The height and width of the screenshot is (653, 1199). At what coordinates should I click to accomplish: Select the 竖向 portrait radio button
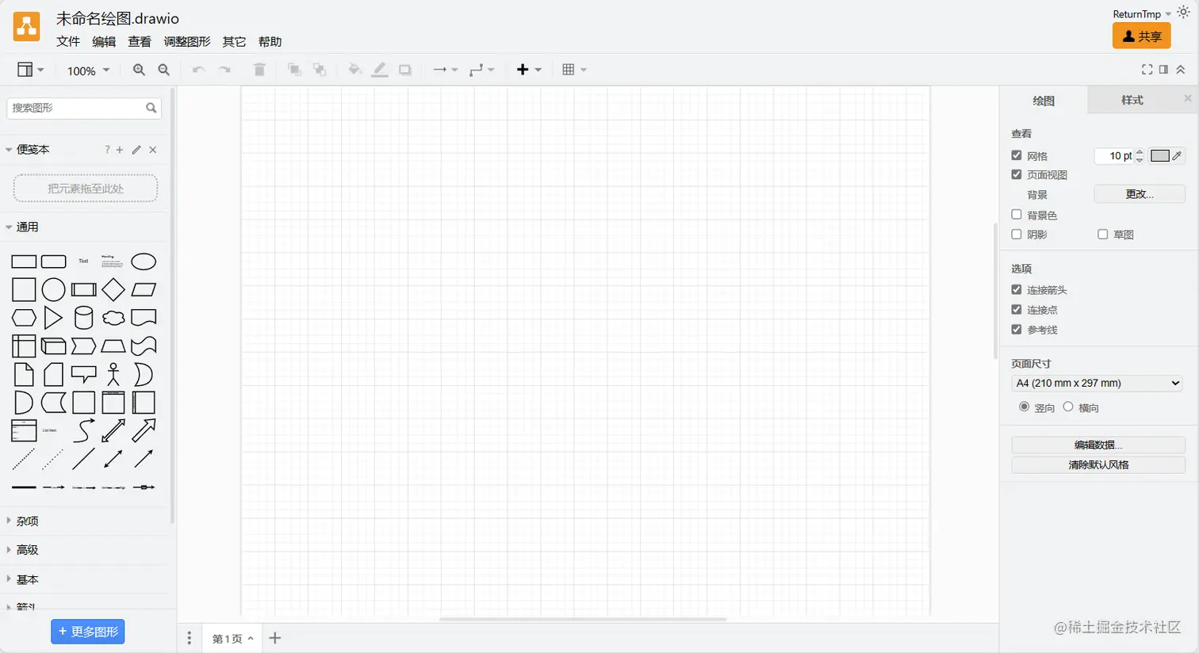pyautogui.click(x=1025, y=407)
